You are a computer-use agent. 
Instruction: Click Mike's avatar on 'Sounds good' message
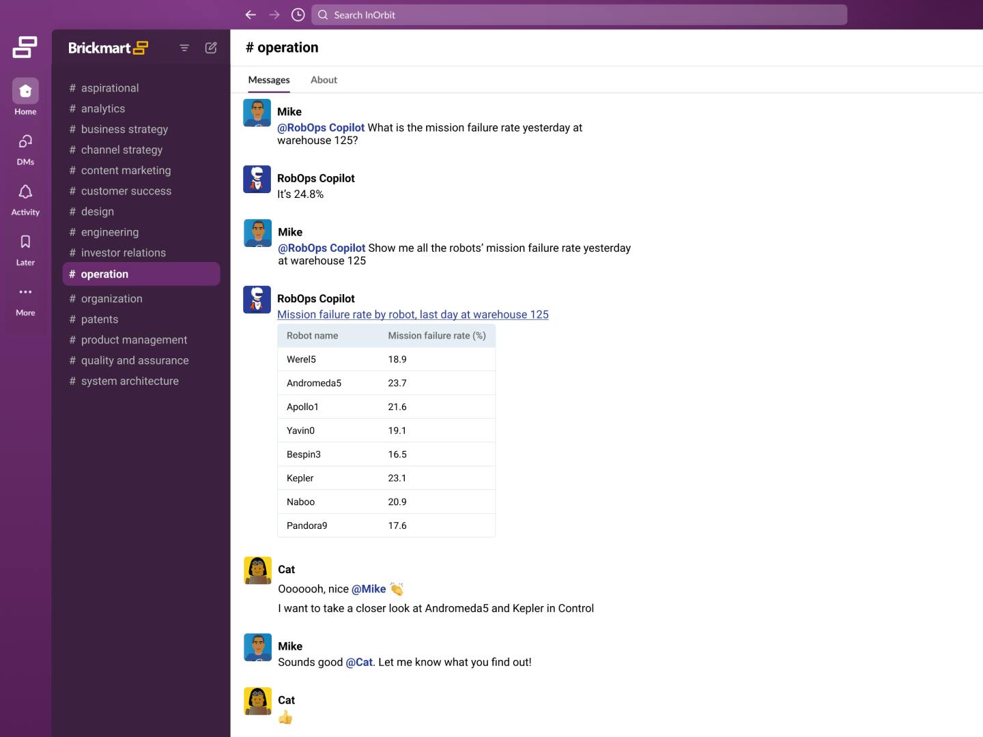[257, 648]
